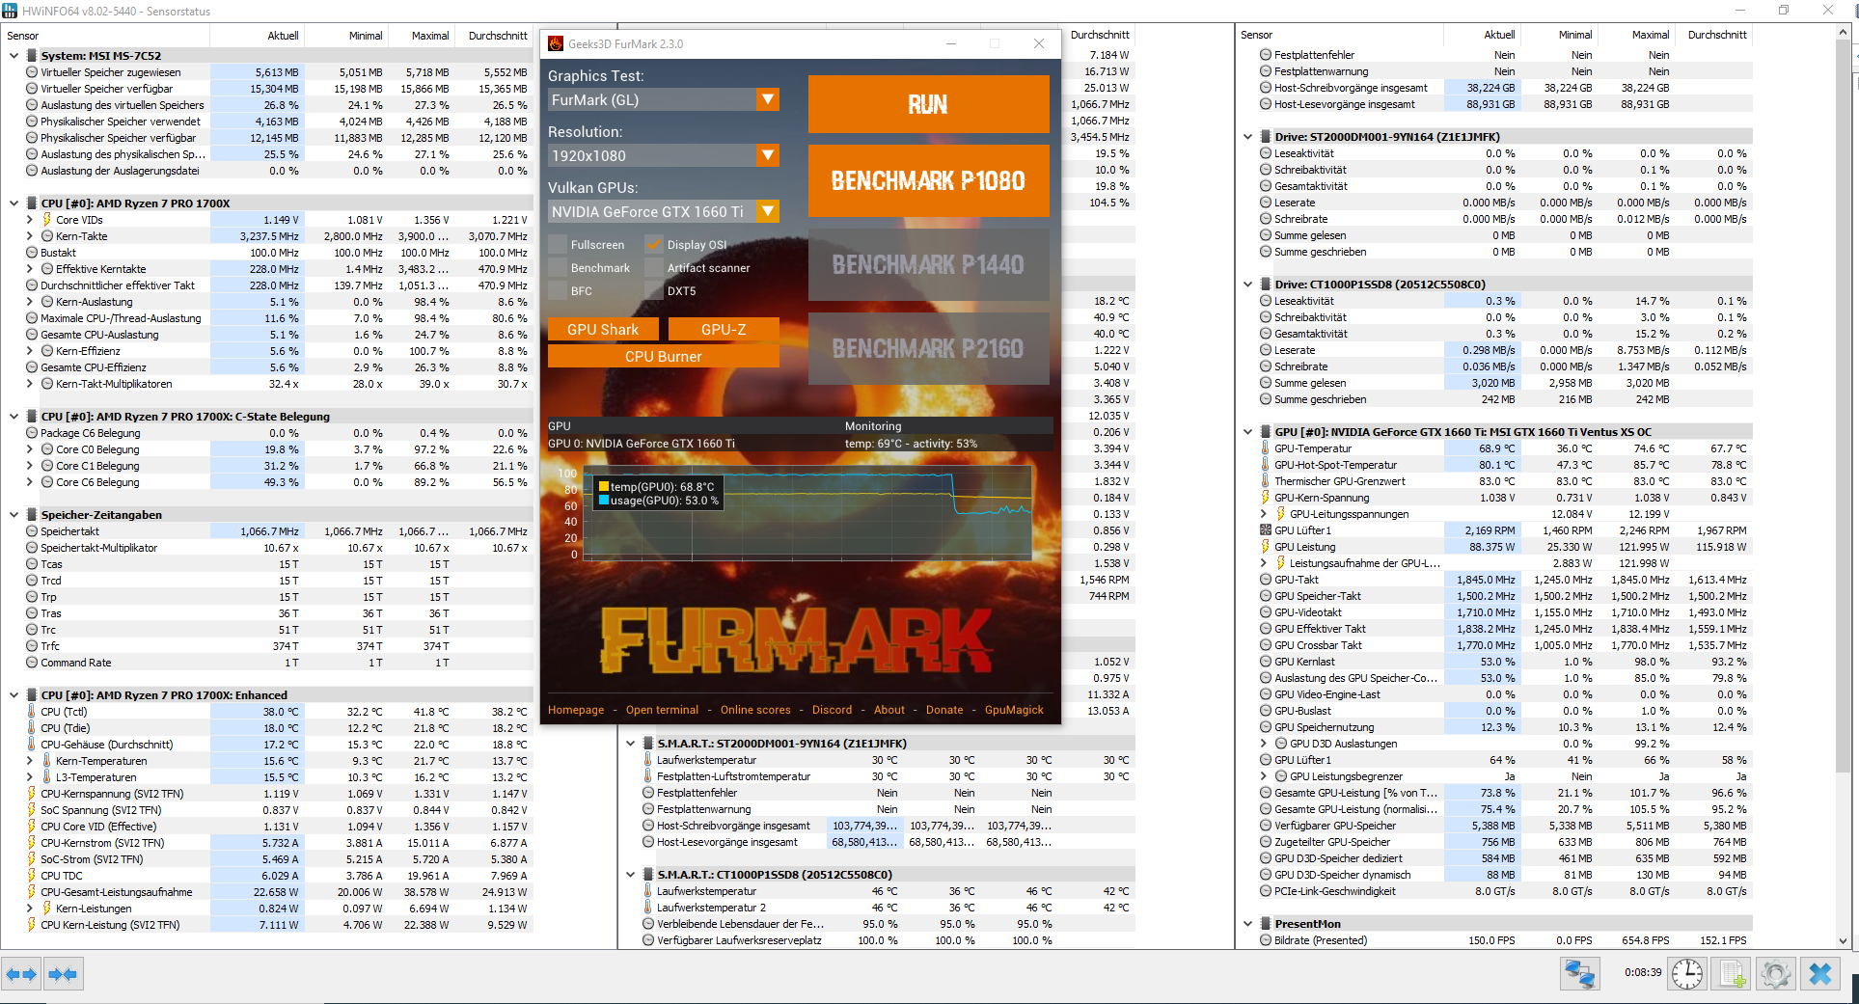Expand the GPU D3D Auslastungen row
This screenshot has width=1859, height=1004.
(x=1264, y=744)
